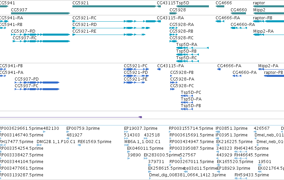Image resolution: width=284 pixels, height=180 pixels.
Task: Select the CG5928-PA protein label
Action: (182, 79)
